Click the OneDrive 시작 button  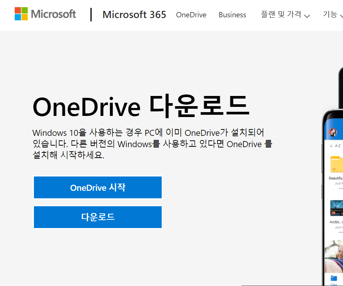pos(98,187)
